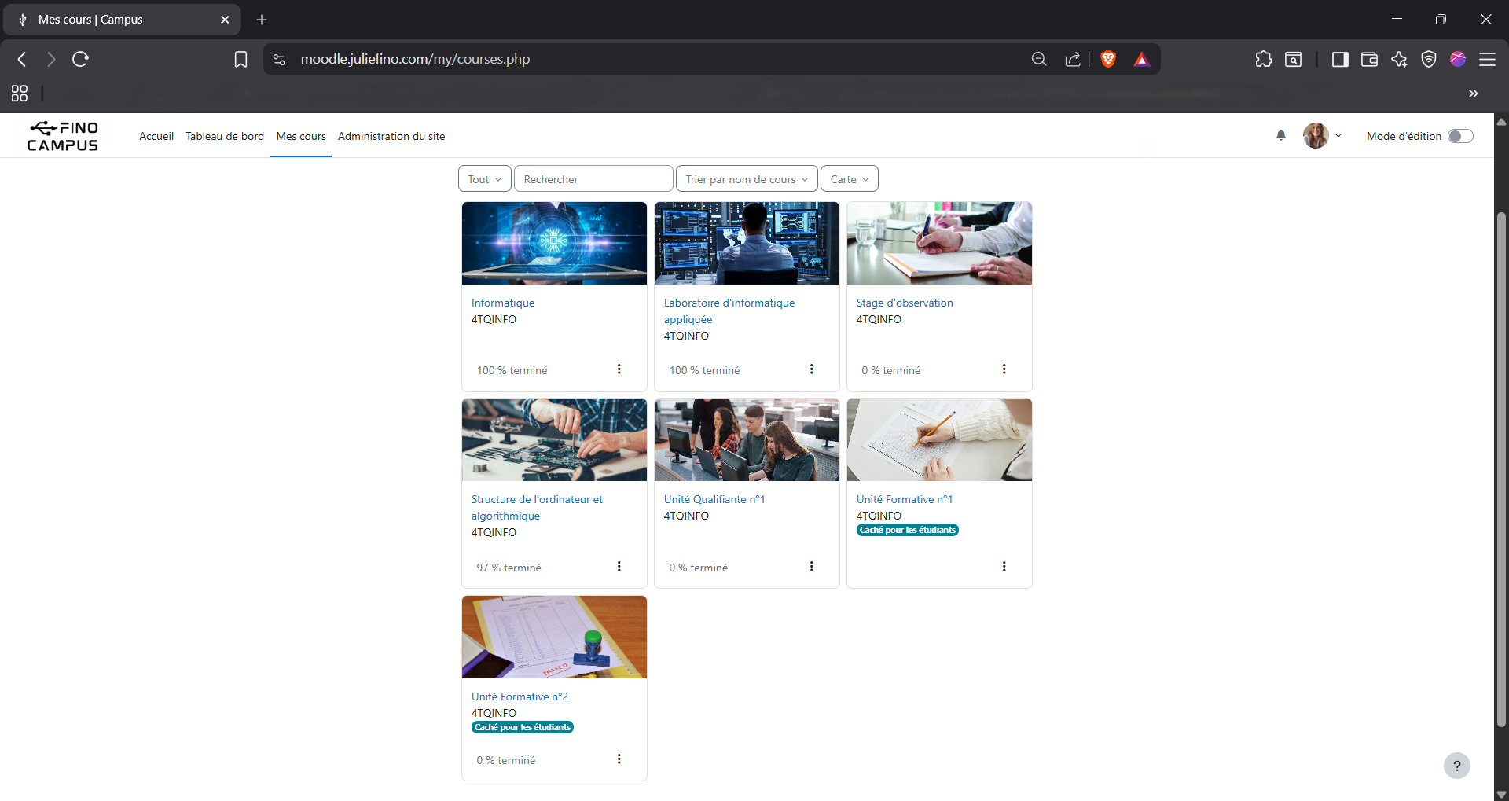Open Administration du site menu item
The image size is (1509, 801).
click(391, 136)
